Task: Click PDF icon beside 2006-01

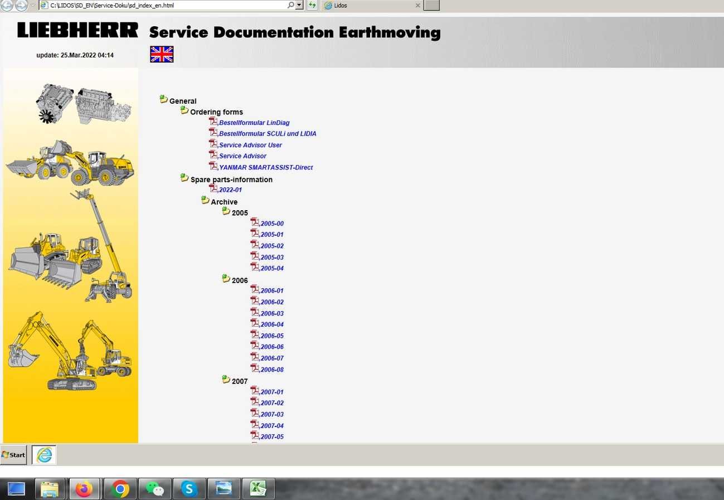Action: click(x=255, y=289)
